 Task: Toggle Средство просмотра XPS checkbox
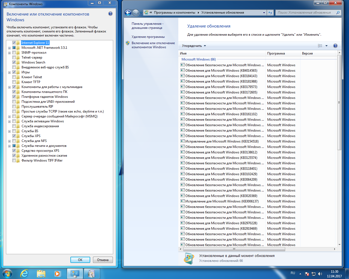pos(14,151)
